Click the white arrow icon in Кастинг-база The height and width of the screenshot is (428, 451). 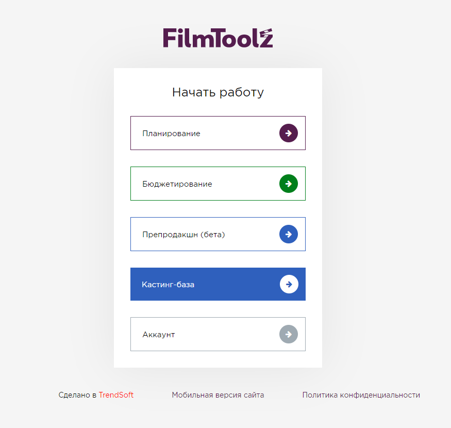click(x=289, y=284)
